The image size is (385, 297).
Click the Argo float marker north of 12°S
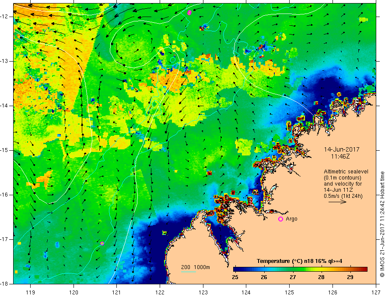189,13
